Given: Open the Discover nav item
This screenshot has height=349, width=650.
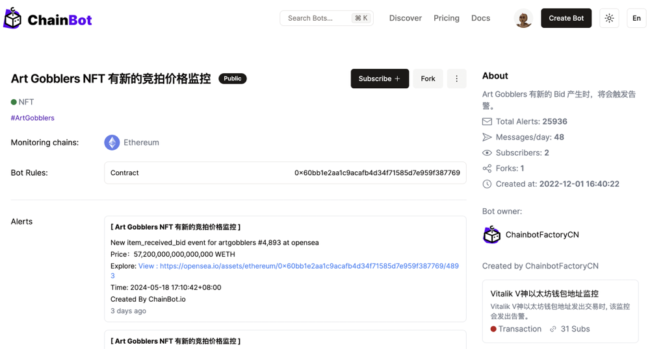Looking at the screenshot, I should (x=405, y=18).
